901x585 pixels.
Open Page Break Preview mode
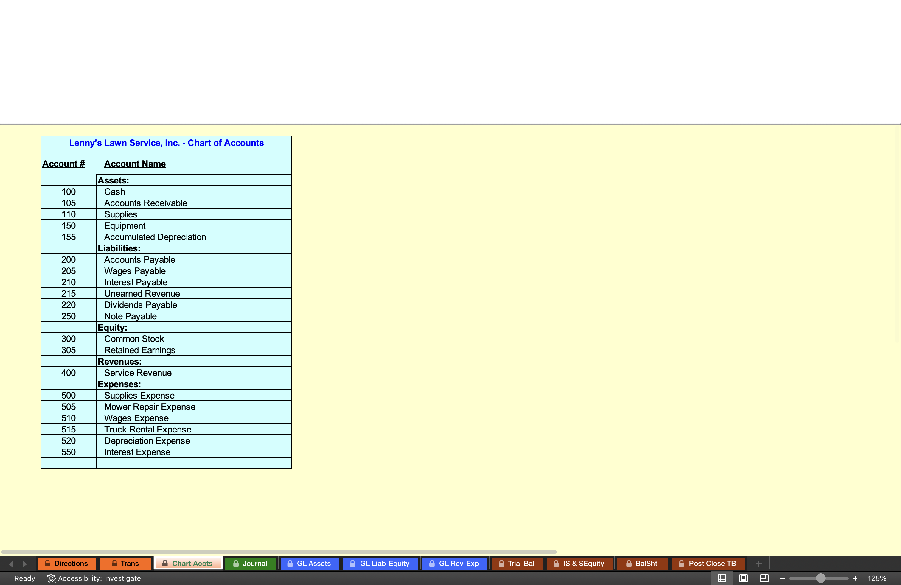pyautogui.click(x=764, y=578)
